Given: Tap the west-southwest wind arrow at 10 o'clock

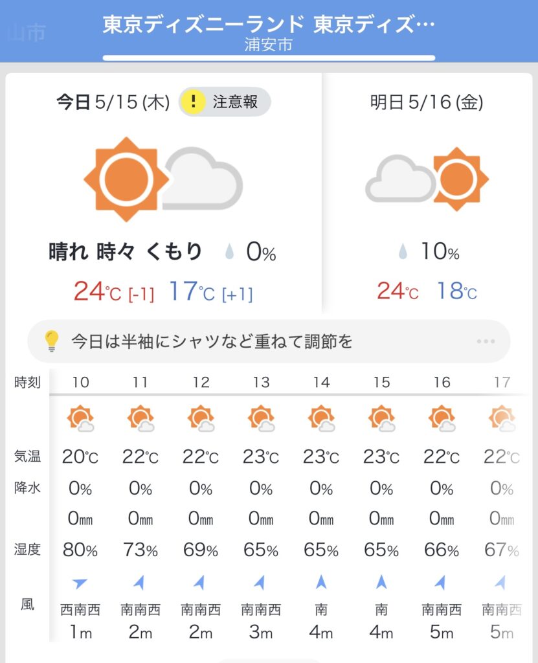Looking at the screenshot, I should [x=80, y=583].
